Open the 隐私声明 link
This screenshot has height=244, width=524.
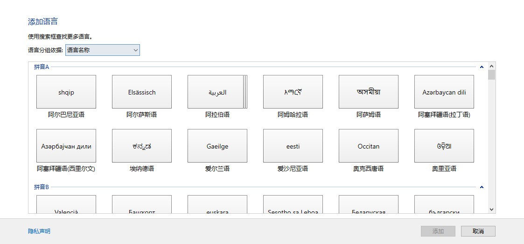tap(39, 231)
